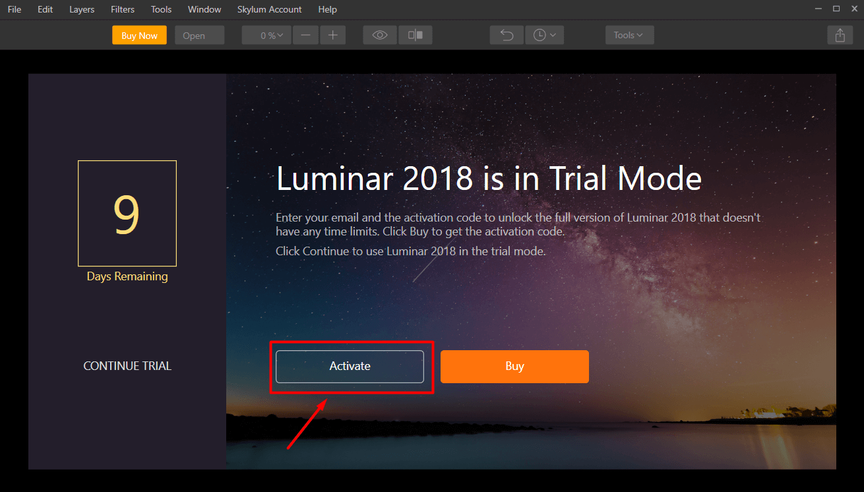Toggle the before/after compare view icon
The image size is (864, 492).
tap(416, 36)
